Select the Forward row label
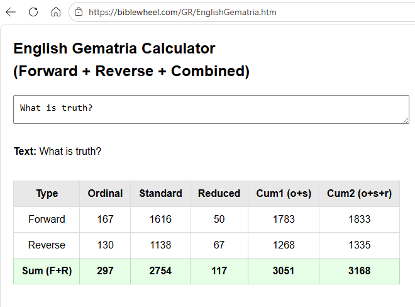415x307 pixels. tap(47, 220)
